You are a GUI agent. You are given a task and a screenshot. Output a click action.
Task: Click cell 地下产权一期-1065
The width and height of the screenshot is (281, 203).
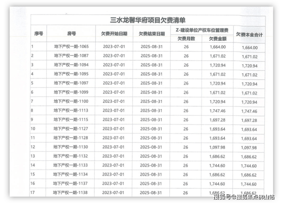71,46
